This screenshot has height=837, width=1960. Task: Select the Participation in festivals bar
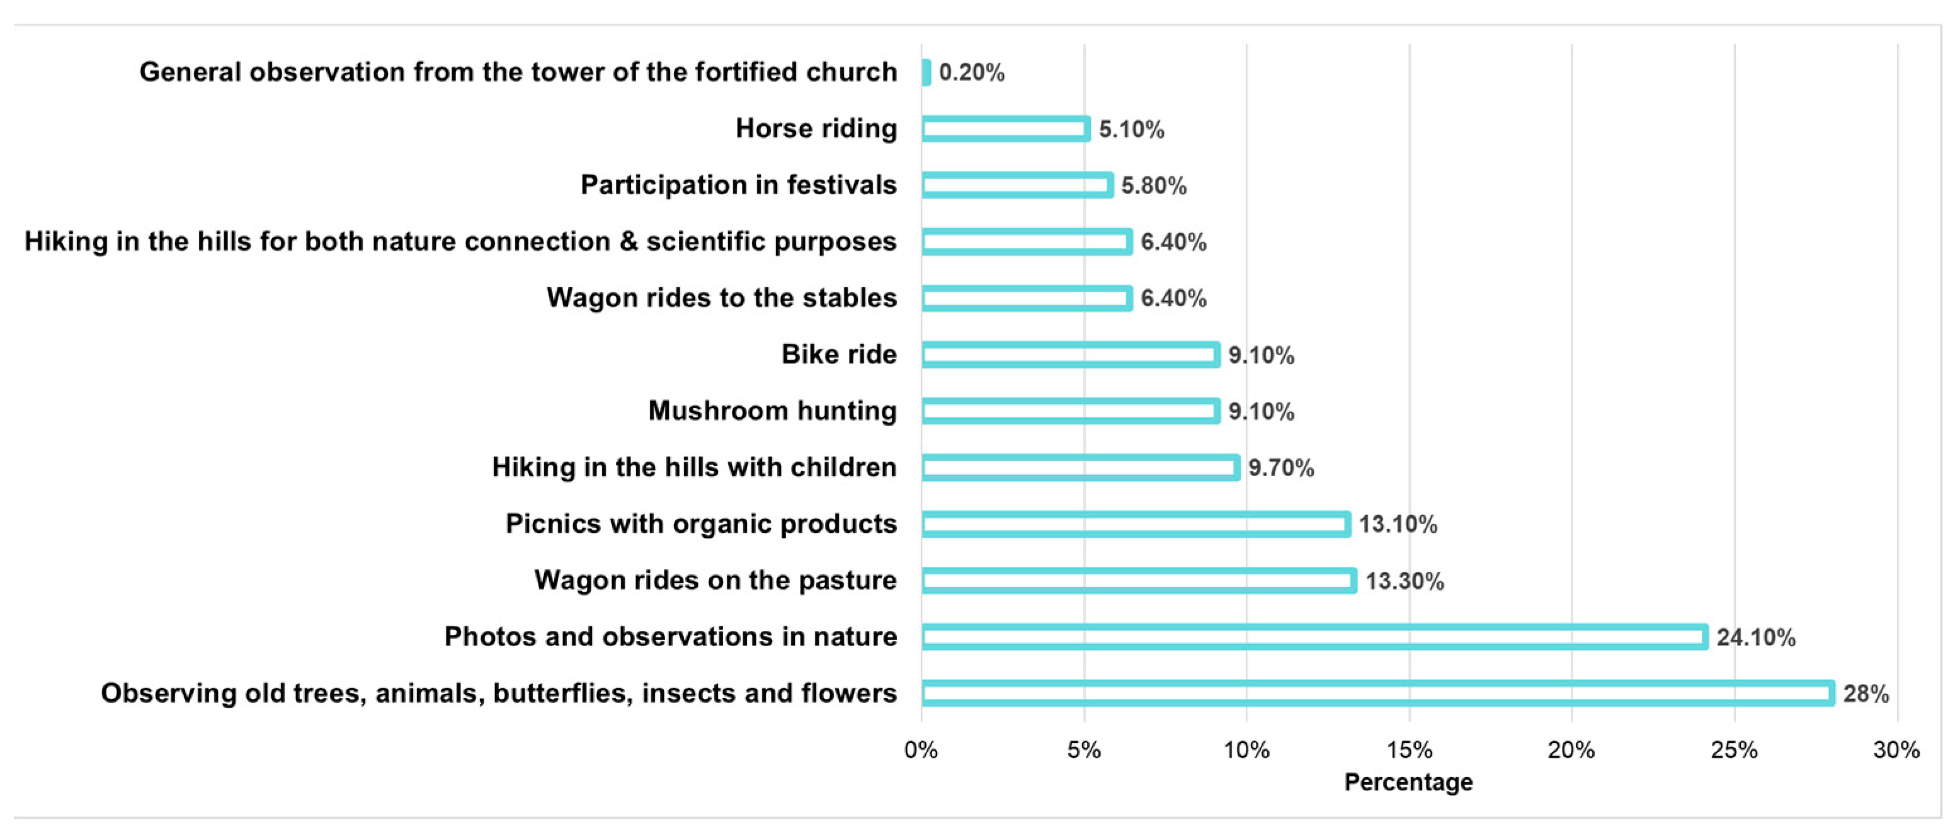point(1017,185)
